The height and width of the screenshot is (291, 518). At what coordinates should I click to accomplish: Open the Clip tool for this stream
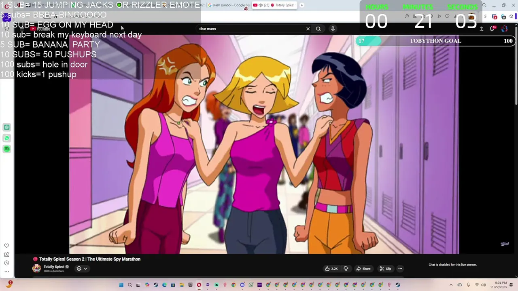[386, 269]
